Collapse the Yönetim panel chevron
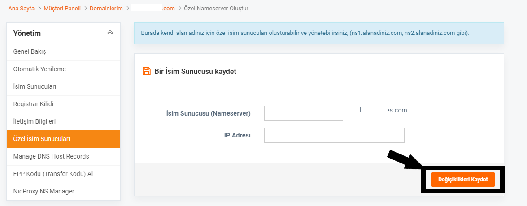Screen dimensions: 527x206 pyautogui.click(x=110, y=33)
